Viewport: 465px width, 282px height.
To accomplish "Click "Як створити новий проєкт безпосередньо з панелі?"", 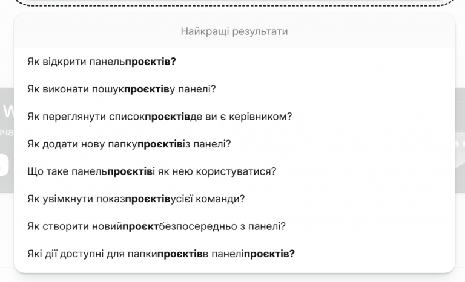I will [x=156, y=226].
